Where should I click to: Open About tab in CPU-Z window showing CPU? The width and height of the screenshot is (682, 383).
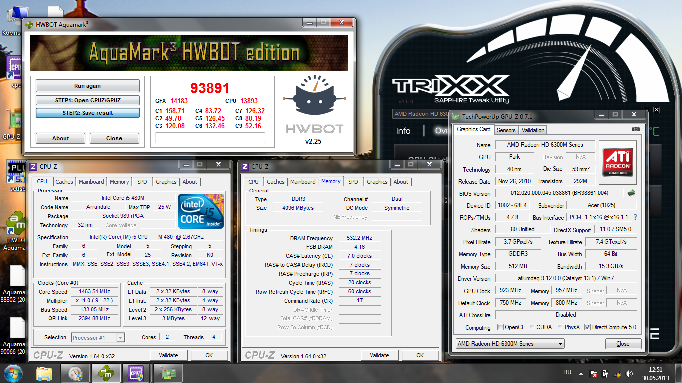point(190,182)
